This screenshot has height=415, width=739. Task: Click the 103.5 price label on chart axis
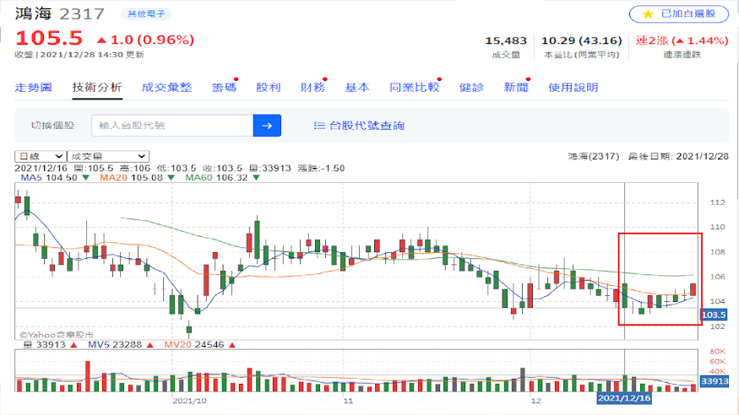714,315
